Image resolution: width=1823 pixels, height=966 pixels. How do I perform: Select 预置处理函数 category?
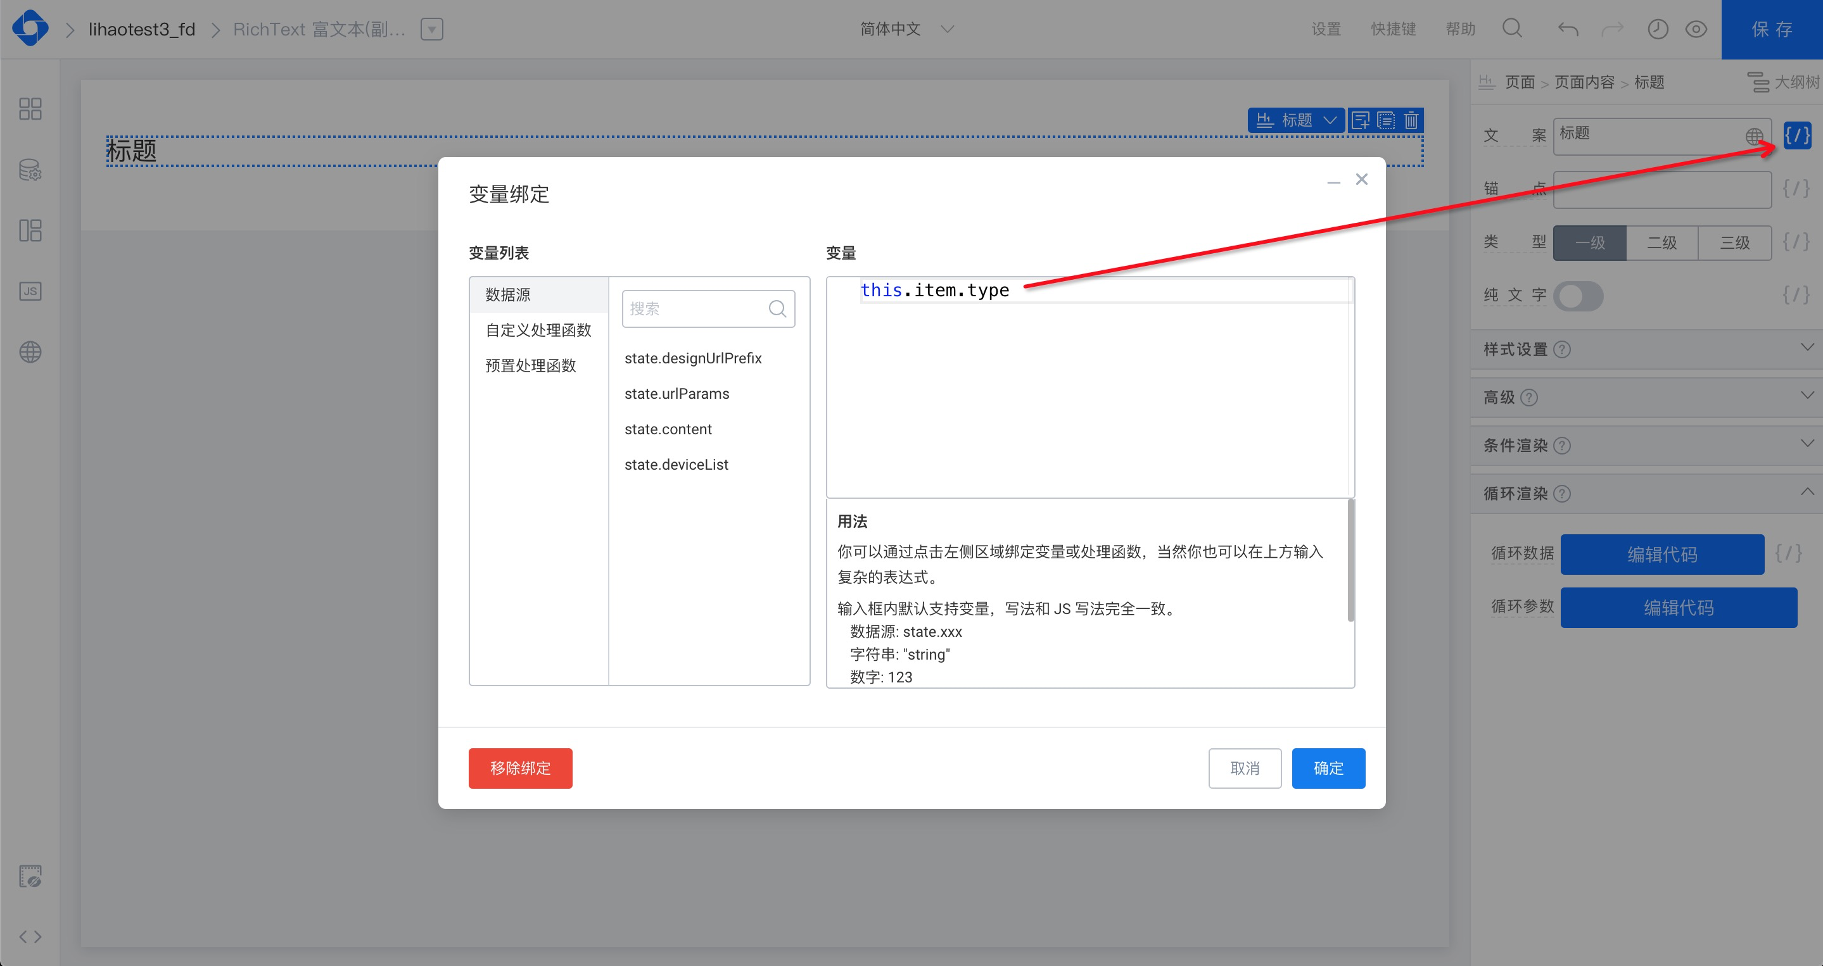pyautogui.click(x=531, y=366)
